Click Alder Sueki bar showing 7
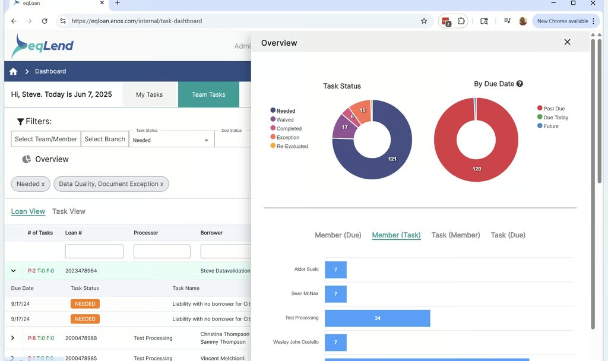Screen dimensions: 608x361 [336, 270]
